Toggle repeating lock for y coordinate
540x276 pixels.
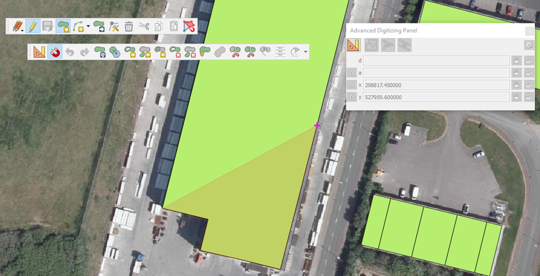point(528,97)
